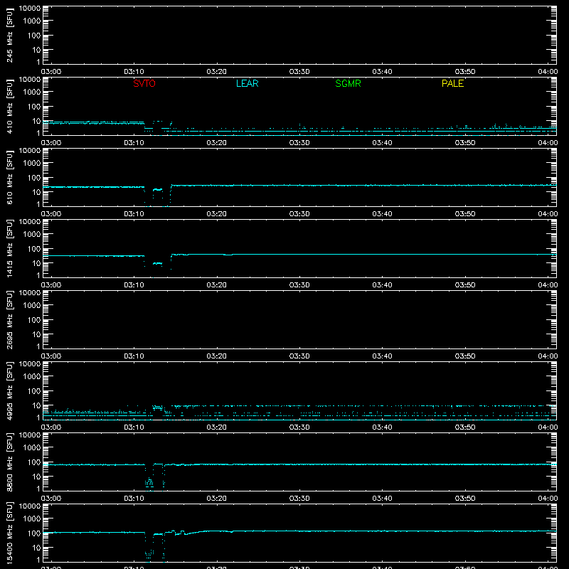Click 04:00 tick under the 245 MHz panel

548,72
